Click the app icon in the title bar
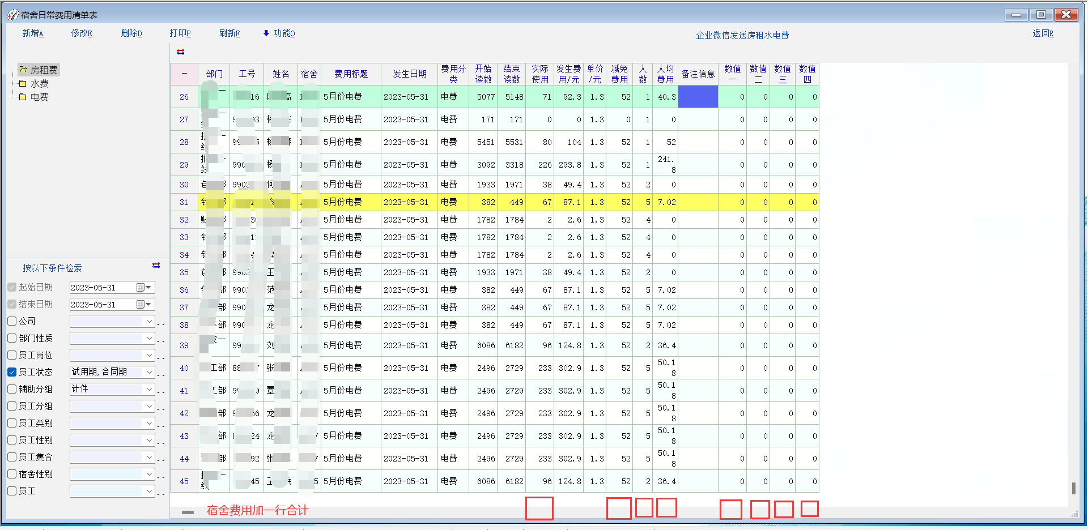Image resolution: width=1088 pixels, height=530 pixels. pos(12,15)
